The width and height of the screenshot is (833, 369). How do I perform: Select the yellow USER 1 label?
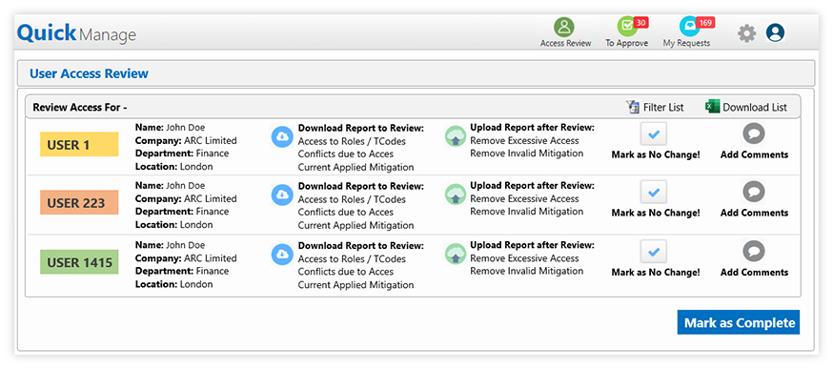click(79, 145)
